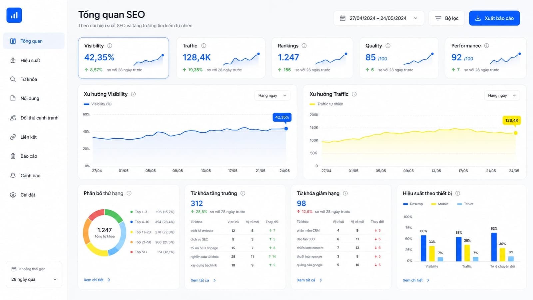
Task: Click the Từ khóa magnifier icon
Action: click(x=13, y=79)
